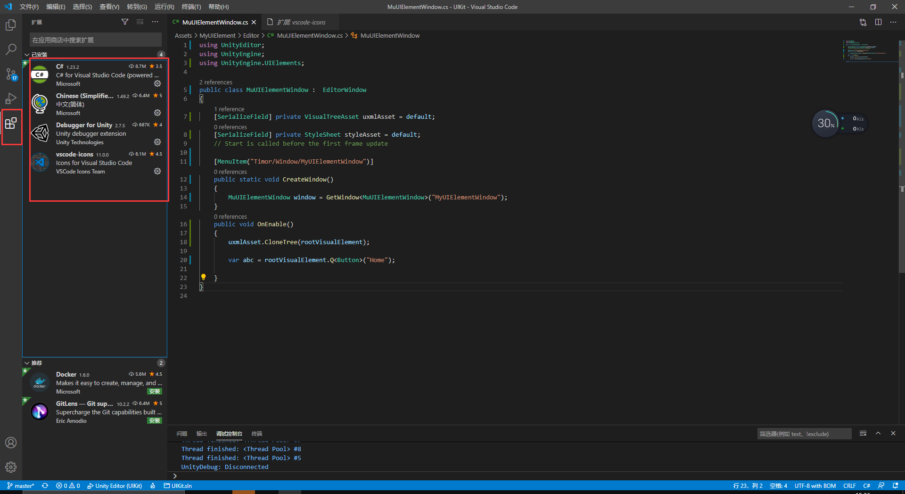
Task: Open the Search view
Action: [x=10, y=49]
